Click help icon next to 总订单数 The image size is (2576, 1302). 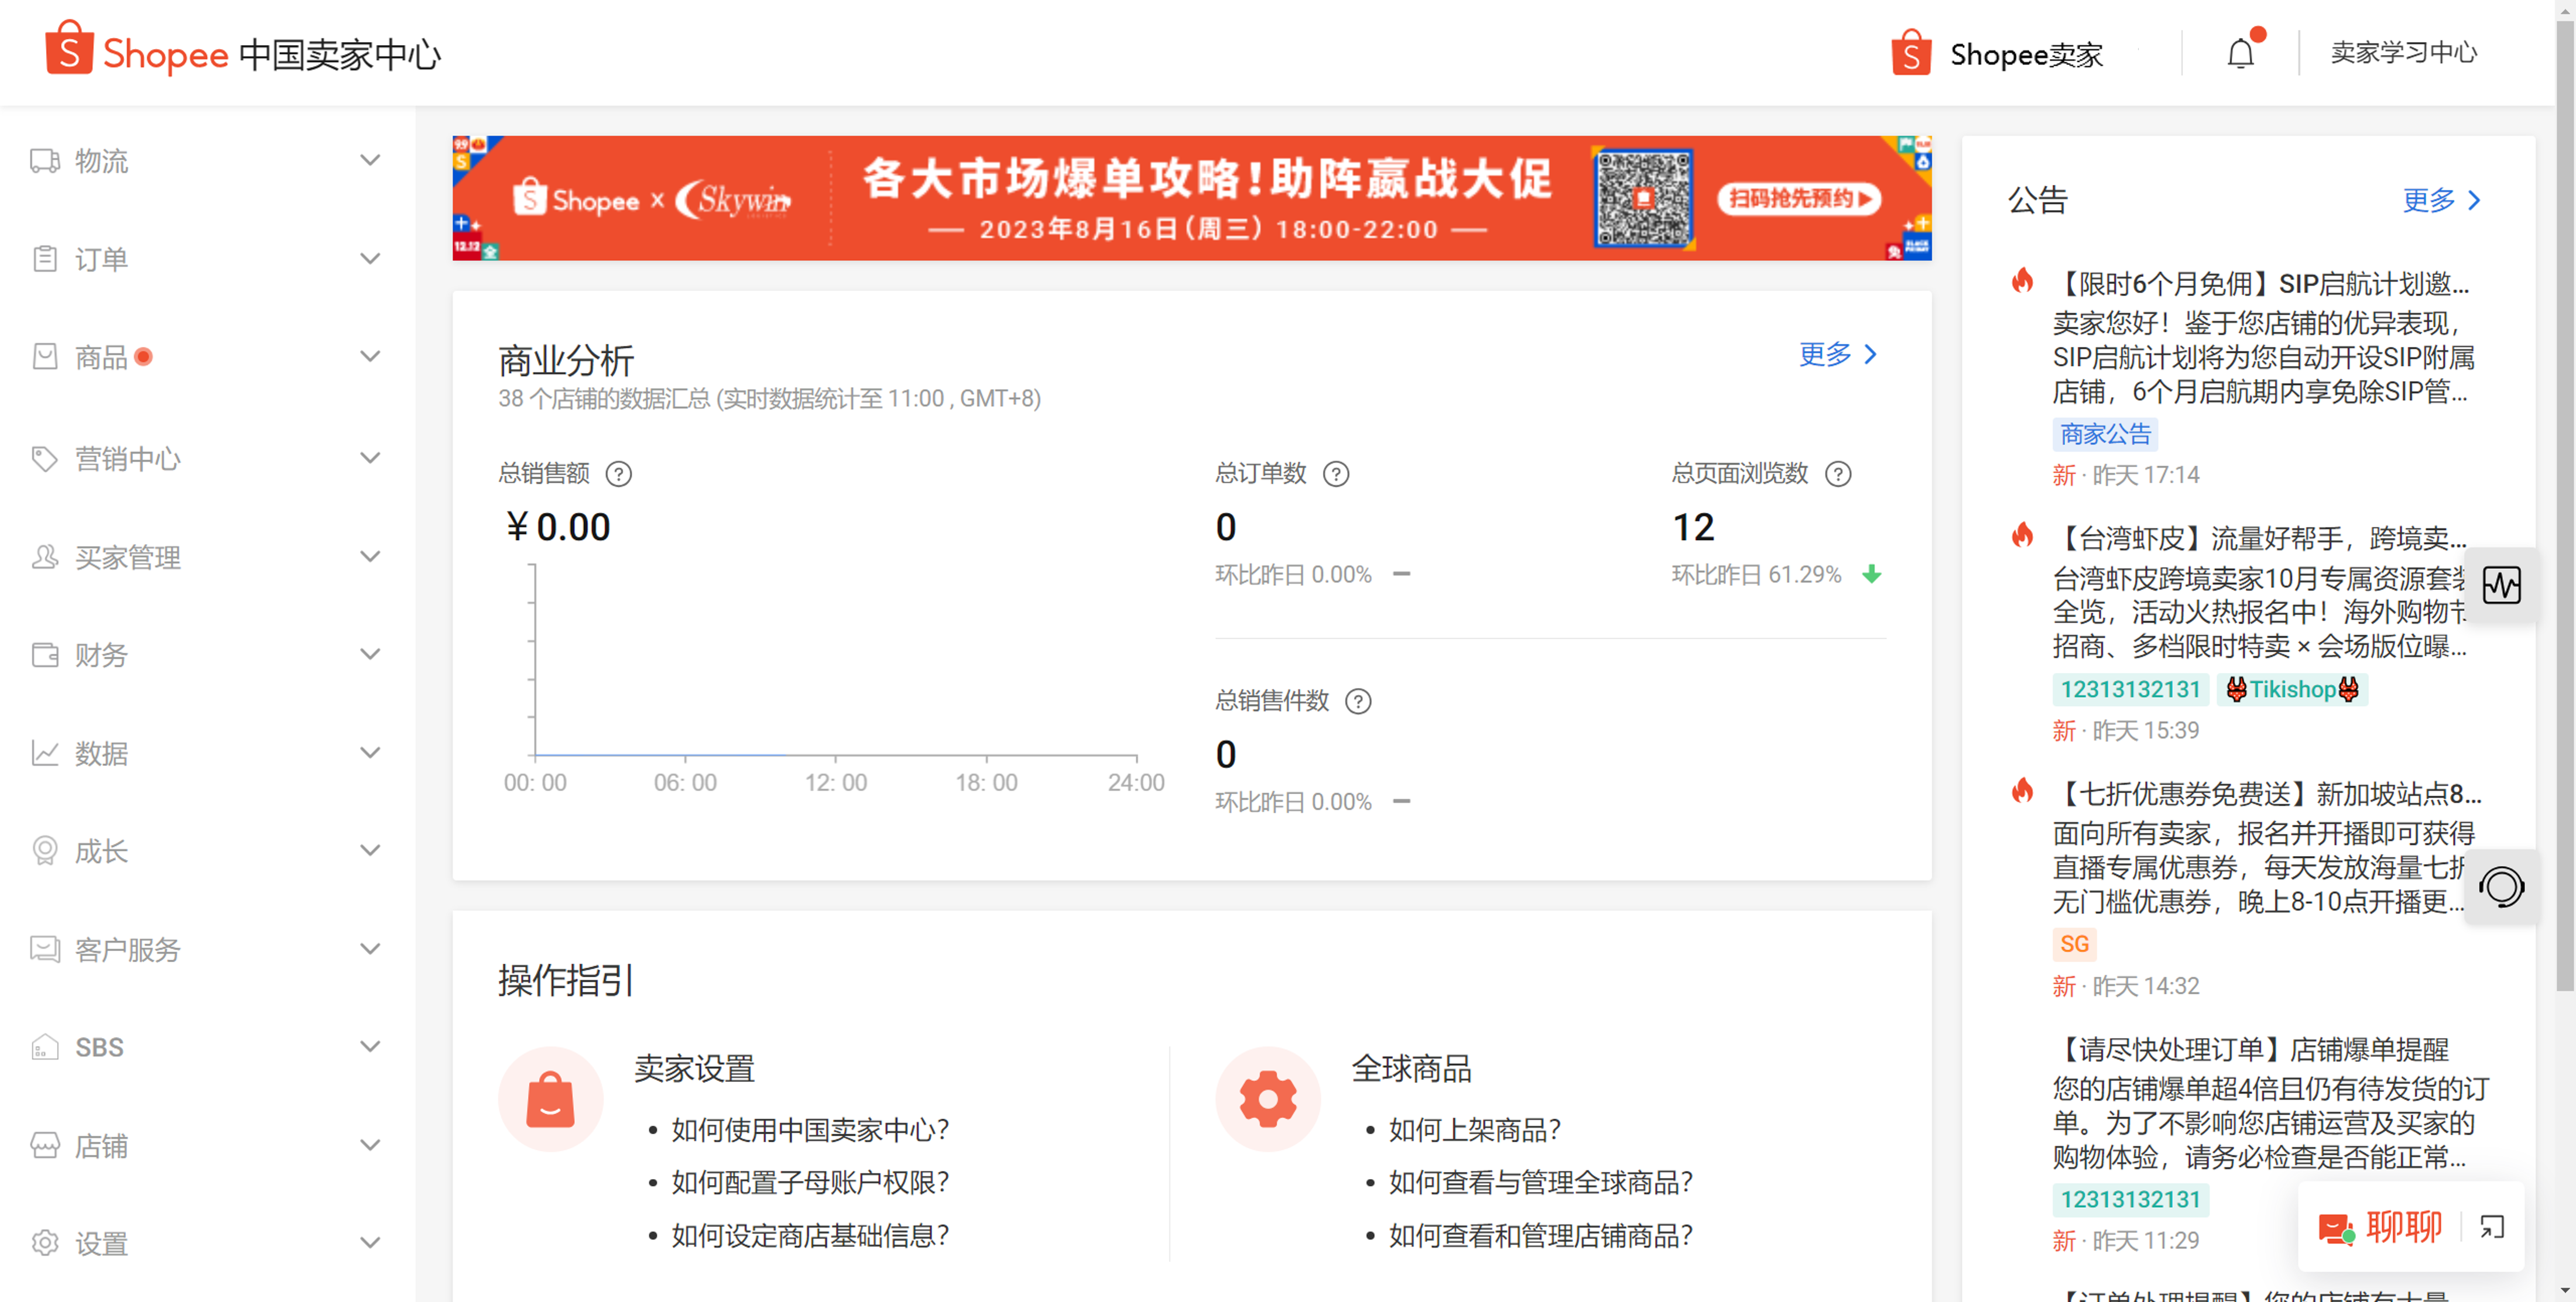1336,473
